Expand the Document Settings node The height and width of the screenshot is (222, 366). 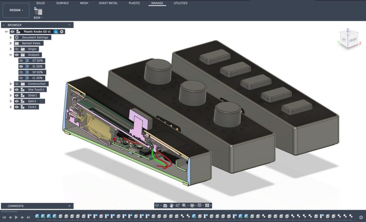pyautogui.click(x=10, y=37)
